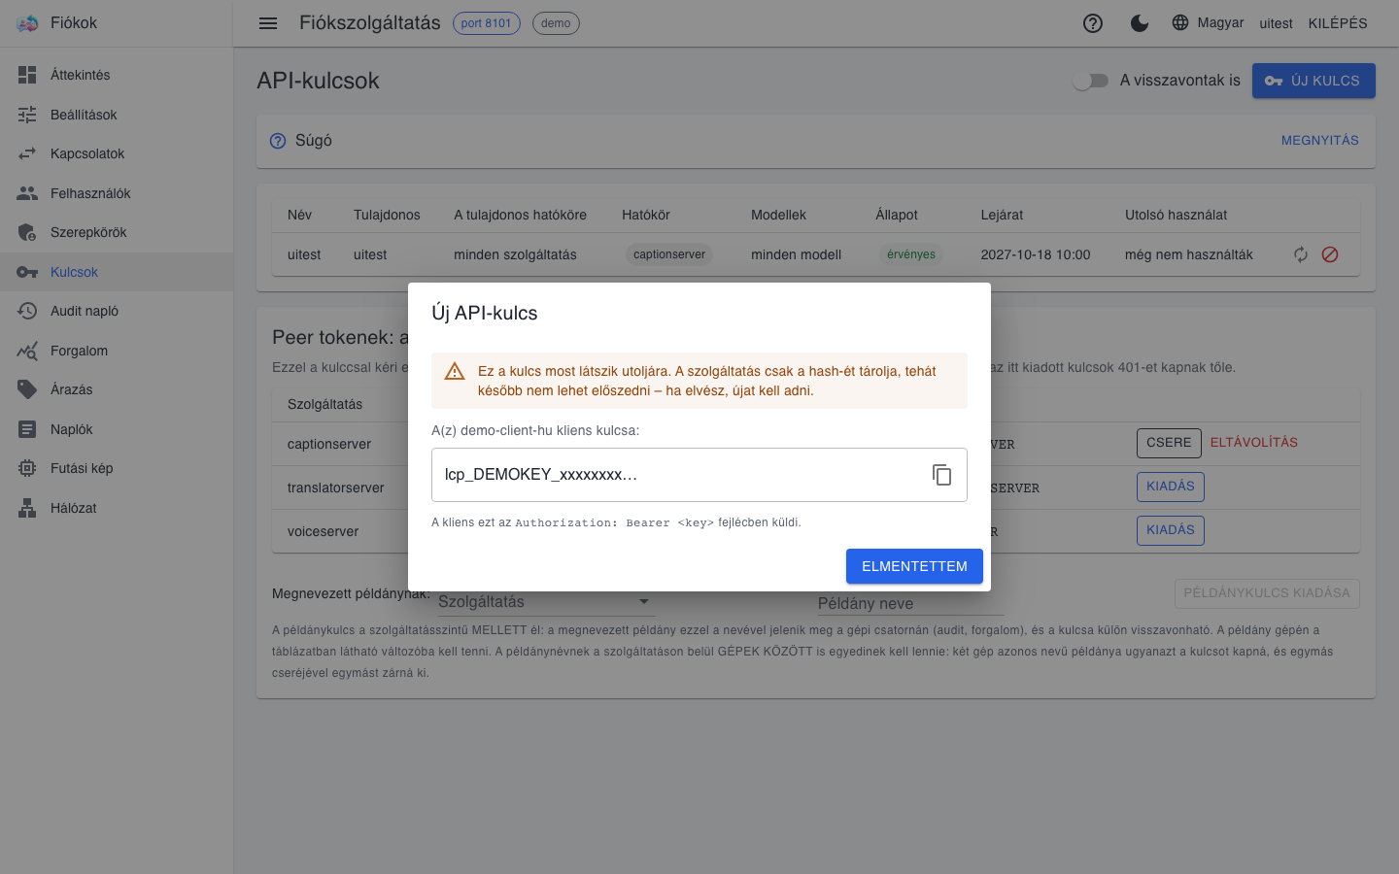Click the Példány neve input field
1399x874 pixels.
coord(910,603)
